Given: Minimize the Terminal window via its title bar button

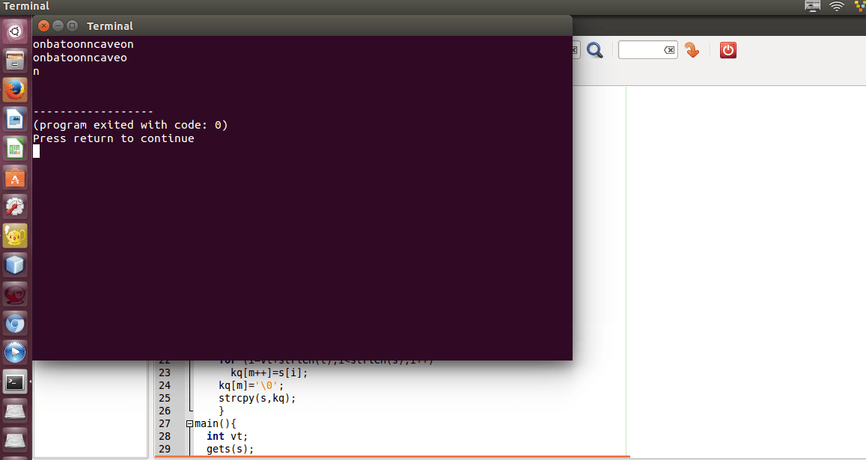Looking at the screenshot, I should (x=58, y=26).
